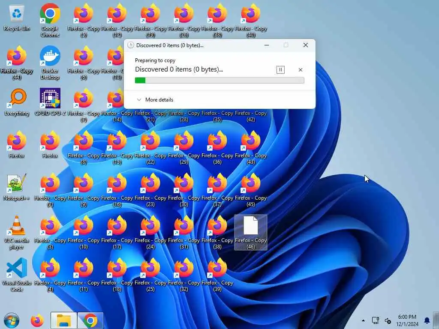
Task: Select the VLC media player icon
Action: (17, 232)
